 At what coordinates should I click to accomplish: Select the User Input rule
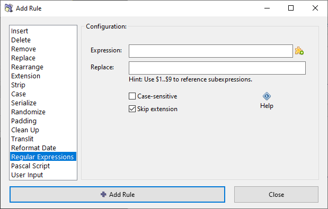43,175
